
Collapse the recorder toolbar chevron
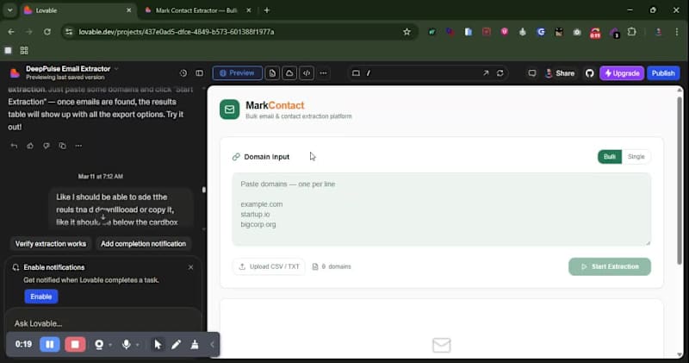(x=212, y=345)
